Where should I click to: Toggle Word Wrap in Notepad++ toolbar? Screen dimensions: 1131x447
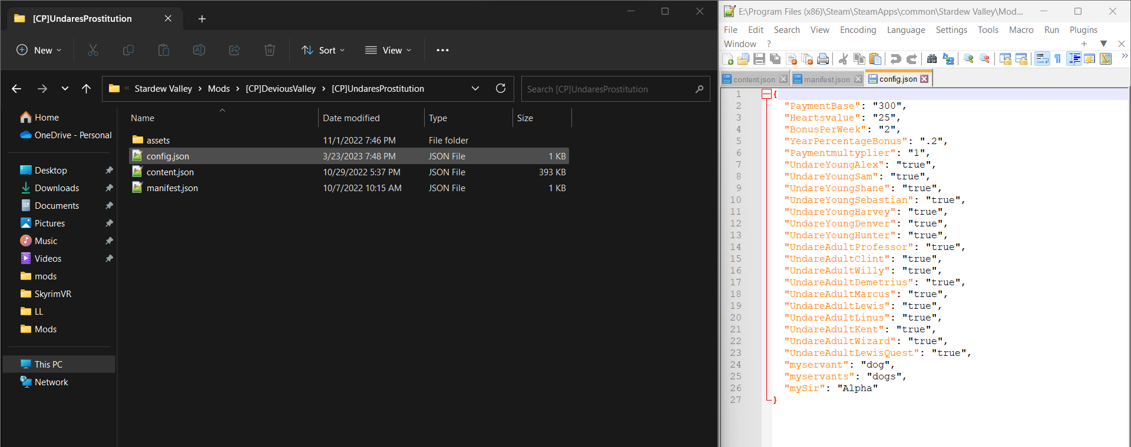click(1042, 59)
